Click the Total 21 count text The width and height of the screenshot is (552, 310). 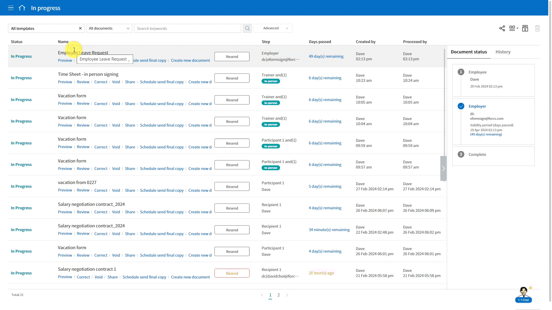pyautogui.click(x=18, y=295)
